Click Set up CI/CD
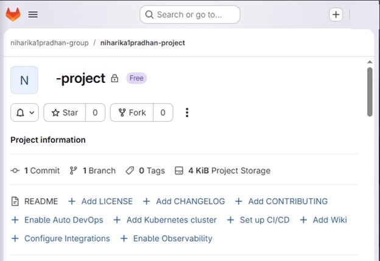 [x=258, y=220]
